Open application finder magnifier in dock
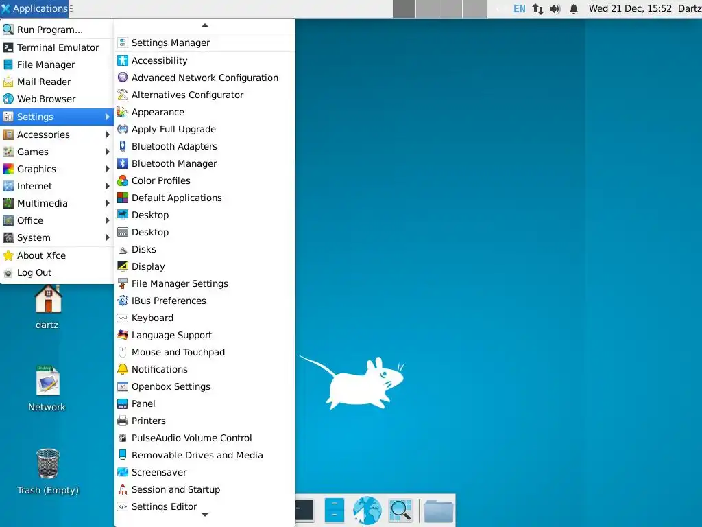 pyautogui.click(x=400, y=510)
